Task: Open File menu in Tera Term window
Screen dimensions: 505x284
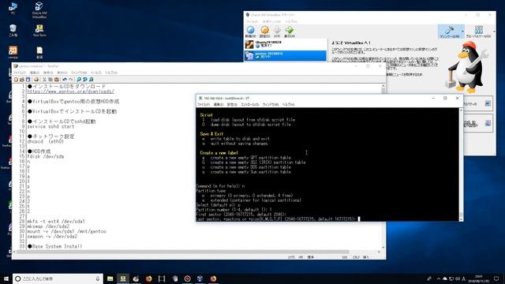Action: pos(204,105)
